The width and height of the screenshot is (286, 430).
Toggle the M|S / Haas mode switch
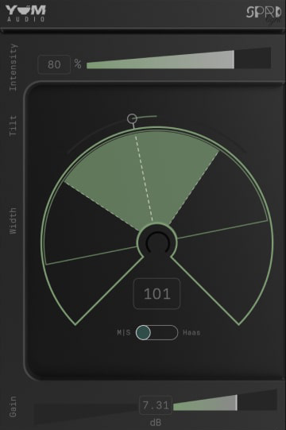[157, 333]
